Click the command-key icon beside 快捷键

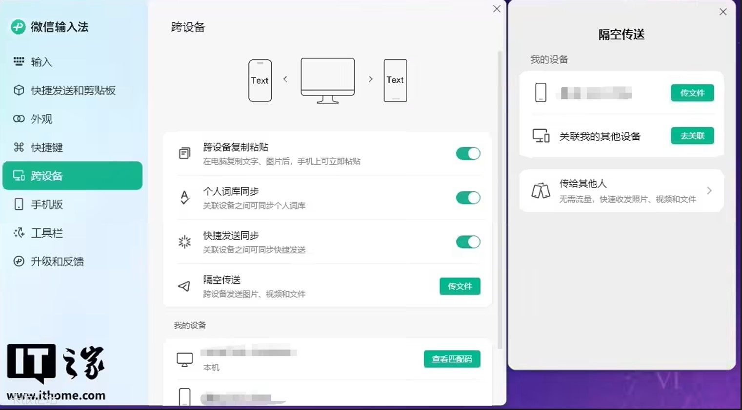click(19, 147)
